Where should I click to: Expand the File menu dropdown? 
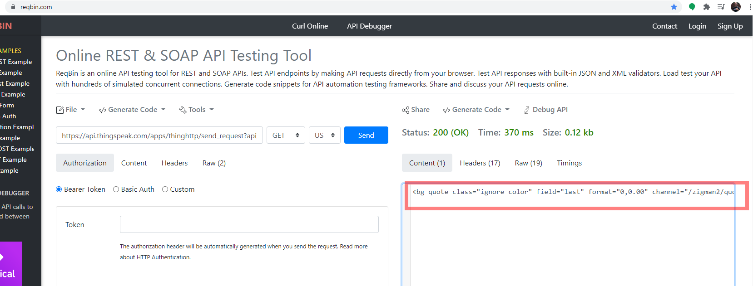click(71, 110)
